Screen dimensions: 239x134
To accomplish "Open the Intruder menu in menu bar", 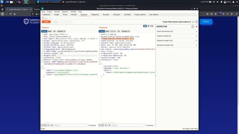I will click(x=57, y=12).
